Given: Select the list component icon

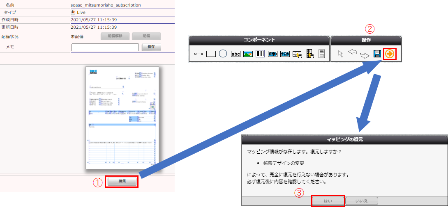Looking at the screenshot, I should [321, 54].
